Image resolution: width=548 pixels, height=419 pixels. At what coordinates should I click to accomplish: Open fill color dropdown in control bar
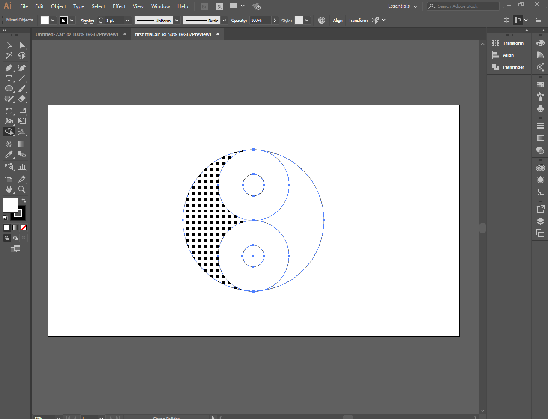[x=53, y=20]
